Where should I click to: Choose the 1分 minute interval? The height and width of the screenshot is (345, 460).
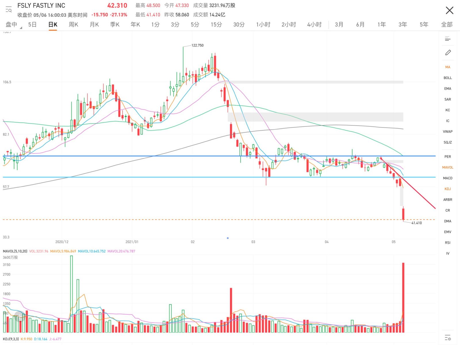point(156,25)
